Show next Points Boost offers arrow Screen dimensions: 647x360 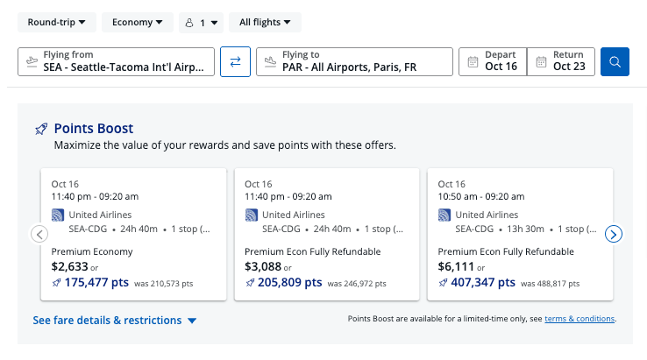(x=615, y=234)
